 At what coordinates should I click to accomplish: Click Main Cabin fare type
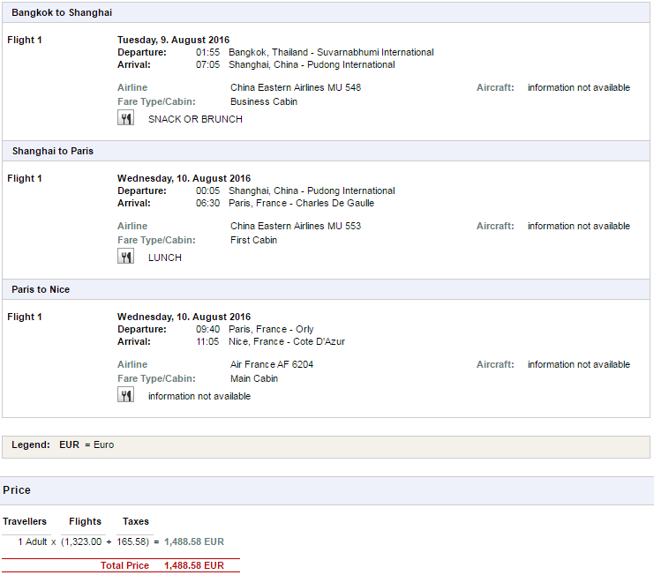(254, 378)
